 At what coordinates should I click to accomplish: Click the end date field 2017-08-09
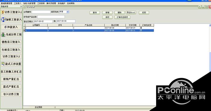[x=66, y=21]
